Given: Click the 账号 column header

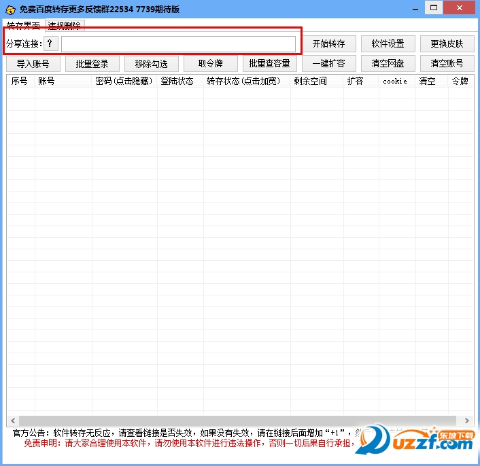Looking at the screenshot, I should (x=63, y=81).
